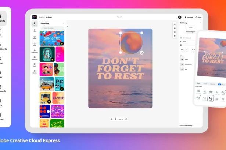Choose the first AG font sample on phone
This screenshot has width=226, height=150.
click(x=198, y=91)
